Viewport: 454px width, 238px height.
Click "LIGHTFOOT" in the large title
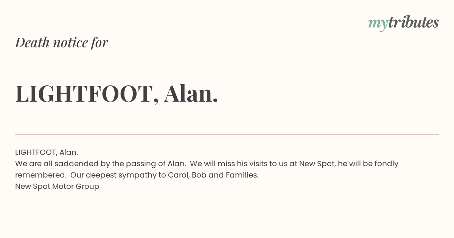(84, 94)
